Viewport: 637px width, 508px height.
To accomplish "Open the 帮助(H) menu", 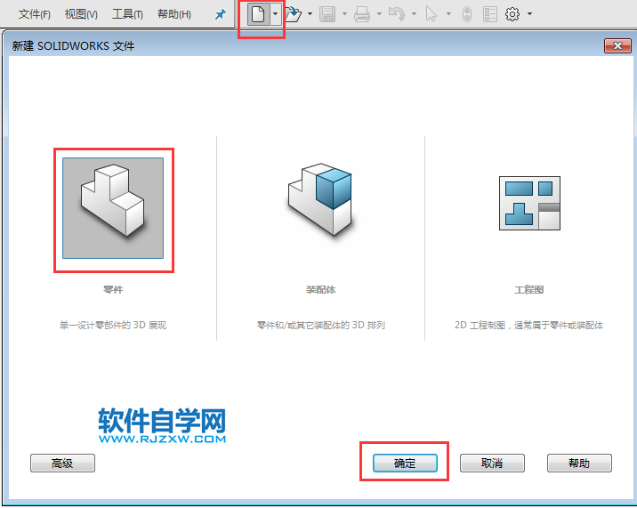I will (x=173, y=14).
